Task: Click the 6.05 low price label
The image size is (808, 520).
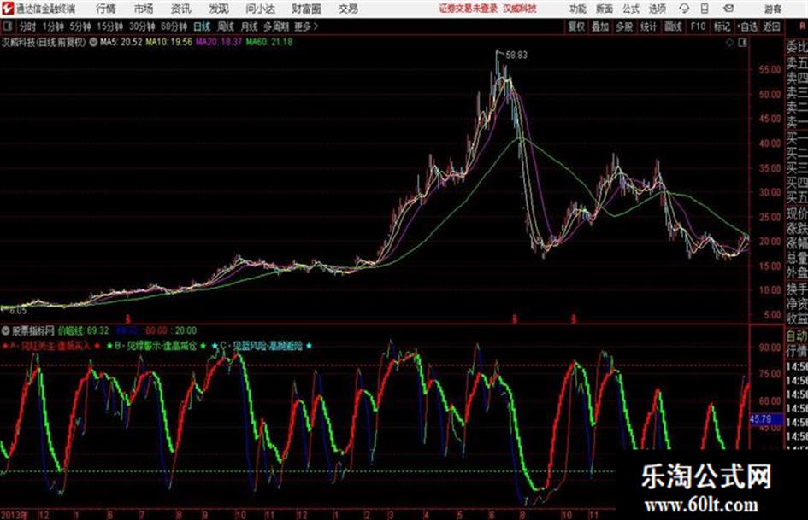Action: click(x=17, y=311)
